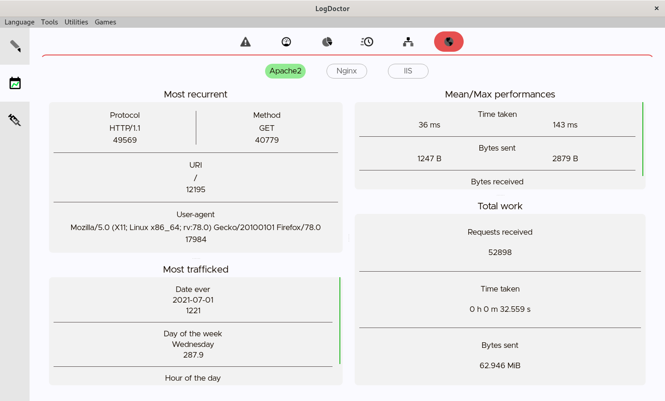Image resolution: width=665 pixels, height=401 pixels.
Task: Click the URI count 12195
Action: pyautogui.click(x=196, y=189)
